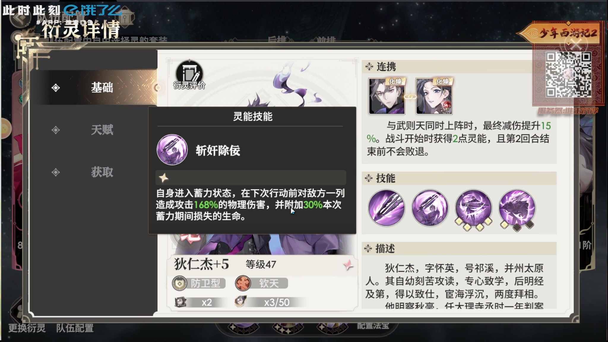Image resolution: width=608 pixels, height=342 pixels.
Task: Click the 武则天 link portrait
Action: tap(434, 96)
